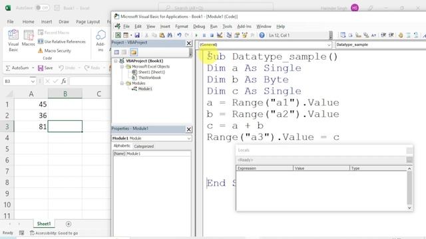426x239 pixels.
Task: Open the VBA Help menu
Action: [281, 27]
